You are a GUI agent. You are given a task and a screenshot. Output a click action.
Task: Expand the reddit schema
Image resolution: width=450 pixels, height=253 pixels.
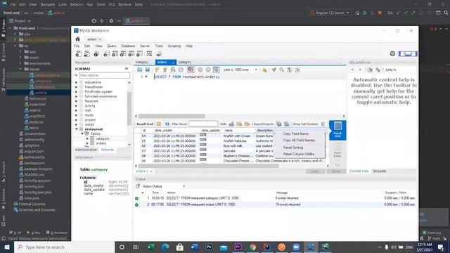click(77, 124)
